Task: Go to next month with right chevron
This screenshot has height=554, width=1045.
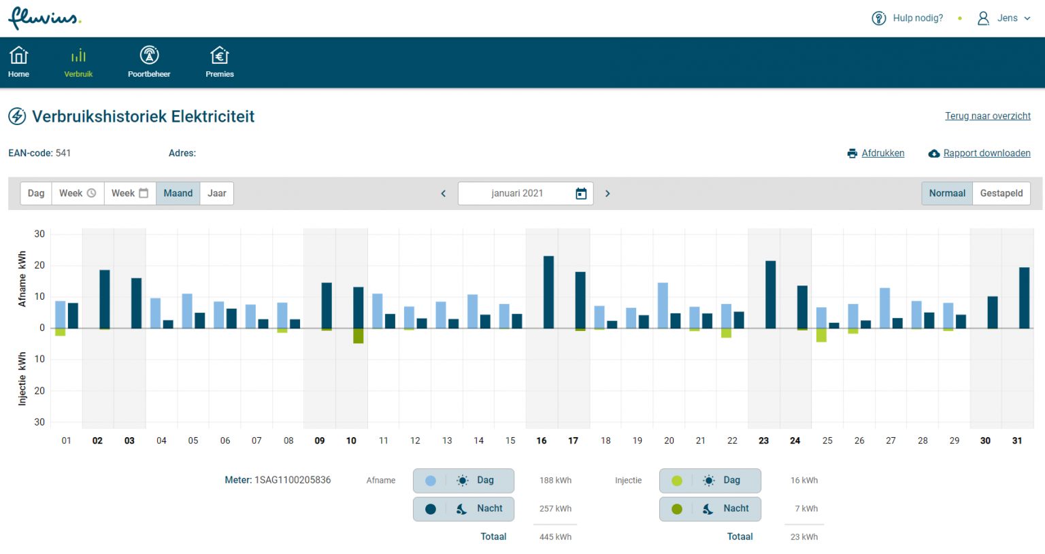Action: [608, 193]
